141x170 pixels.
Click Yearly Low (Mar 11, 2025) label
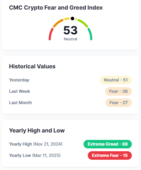point(35,155)
